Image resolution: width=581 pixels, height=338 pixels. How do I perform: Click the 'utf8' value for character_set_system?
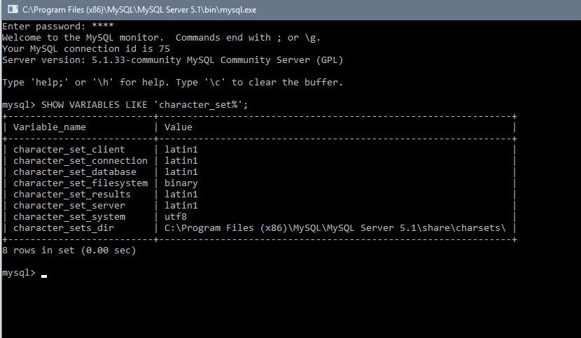[176, 216]
